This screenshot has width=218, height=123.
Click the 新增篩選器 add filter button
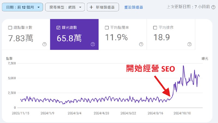(x=103, y=7)
